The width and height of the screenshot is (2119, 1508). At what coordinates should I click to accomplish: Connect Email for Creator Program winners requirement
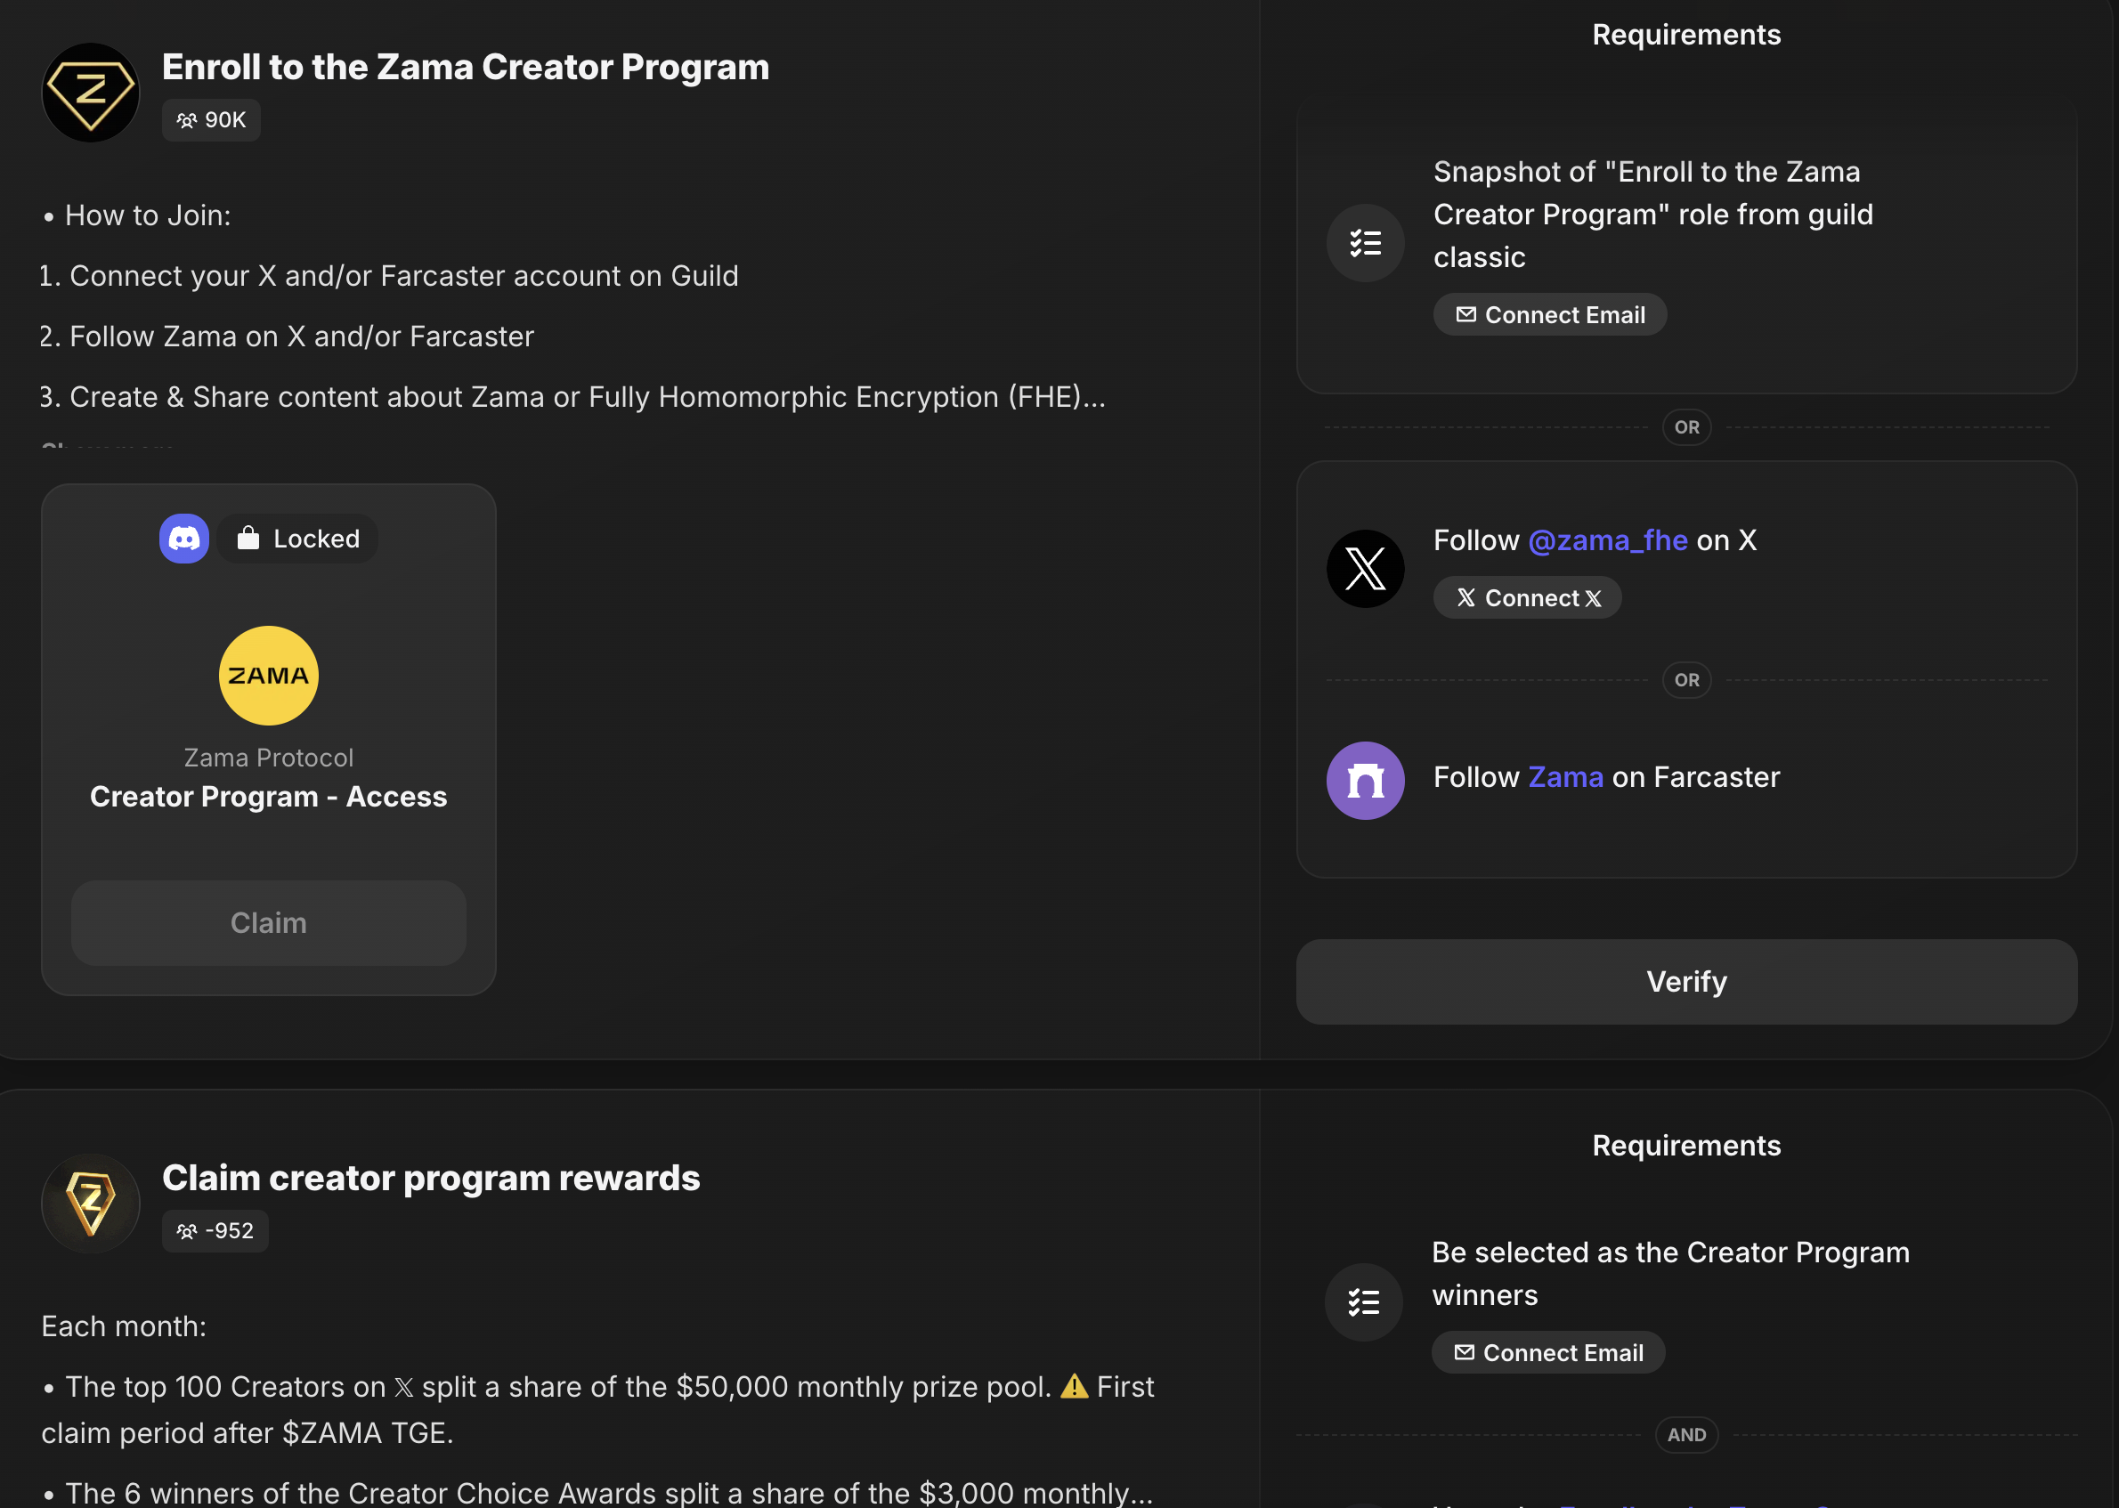coord(1548,1353)
